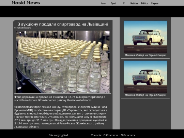Click the second Машина вбивця на Тернопільщині caption
The width and height of the screenshot is (184, 138).
click(x=145, y=95)
